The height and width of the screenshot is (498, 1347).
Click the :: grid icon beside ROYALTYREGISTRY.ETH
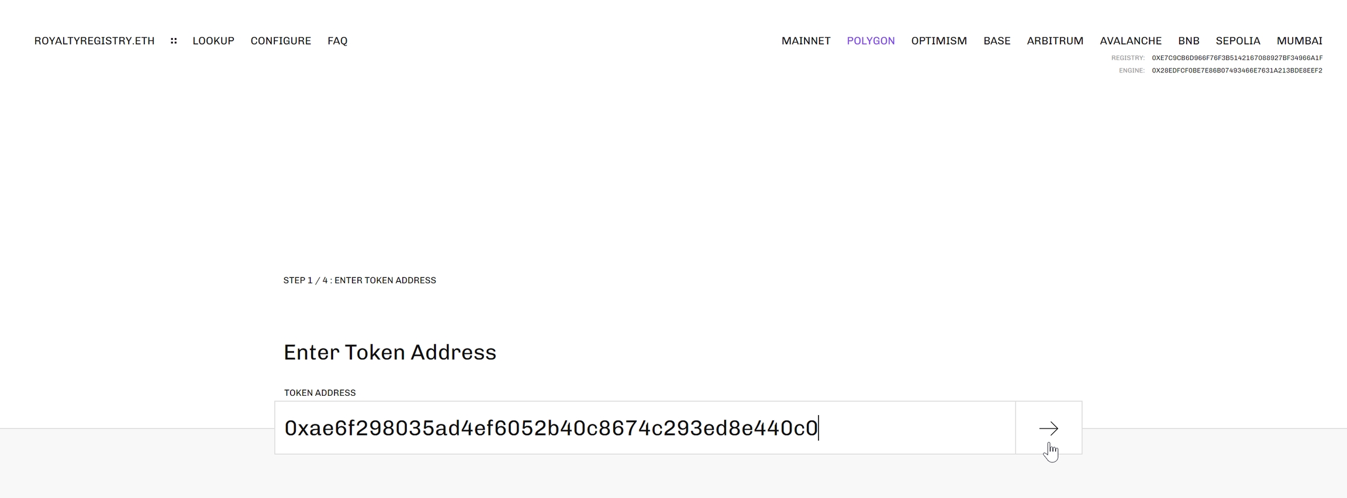point(173,40)
